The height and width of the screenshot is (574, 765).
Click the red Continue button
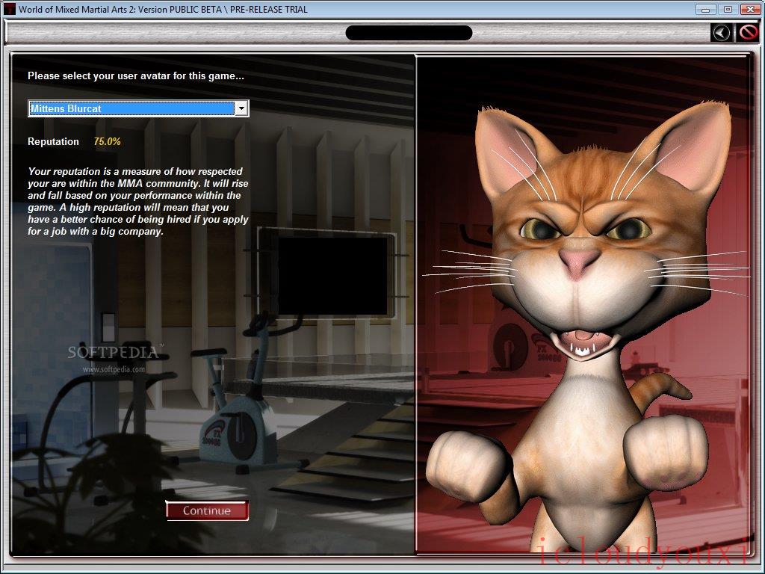point(207,510)
